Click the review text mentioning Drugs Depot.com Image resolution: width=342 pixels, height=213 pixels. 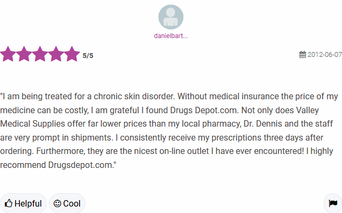tap(169, 130)
